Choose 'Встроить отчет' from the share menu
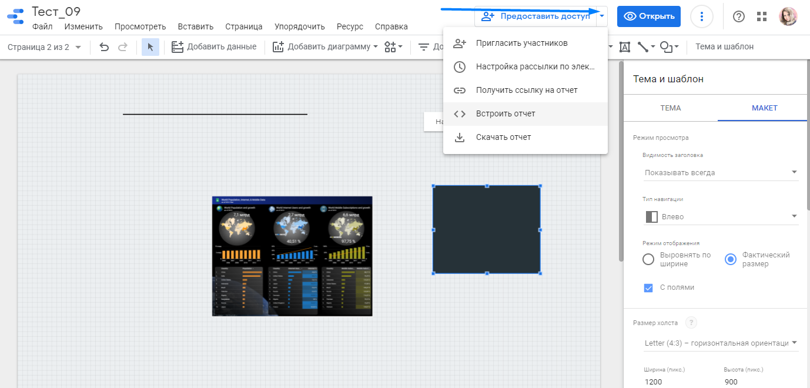Image resolution: width=810 pixels, height=388 pixels. point(506,113)
